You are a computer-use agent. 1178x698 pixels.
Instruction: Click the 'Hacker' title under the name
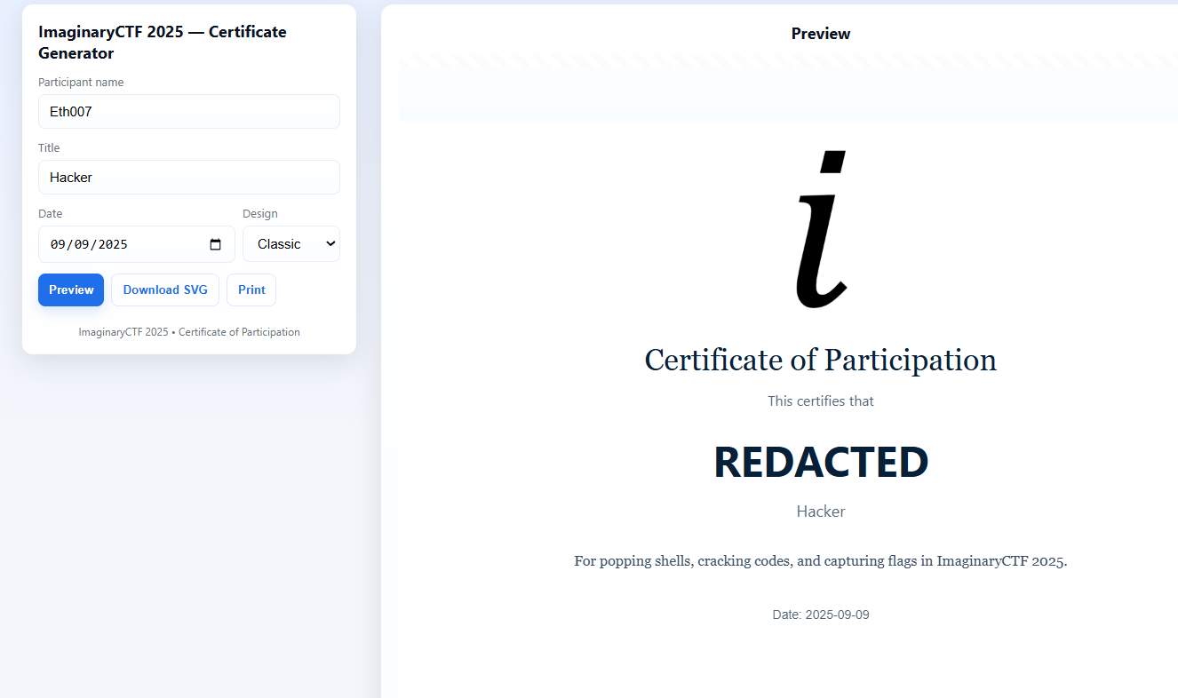[x=820, y=512]
